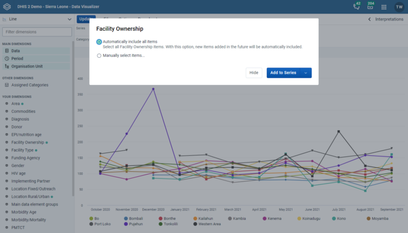Toggle Bo series in chart legend
Image resolution: width=408 pixels, height=233 pixels.
click(94, 218)
